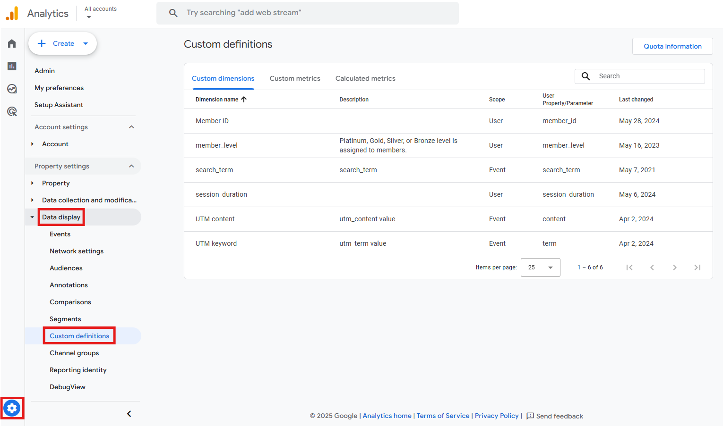Open the Items per page dropdown
This screenshot has height=426, width=723.
click(540, 267)
